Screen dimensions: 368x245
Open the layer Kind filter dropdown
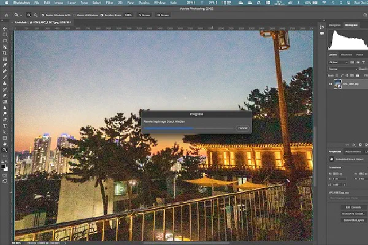point(339,62)
